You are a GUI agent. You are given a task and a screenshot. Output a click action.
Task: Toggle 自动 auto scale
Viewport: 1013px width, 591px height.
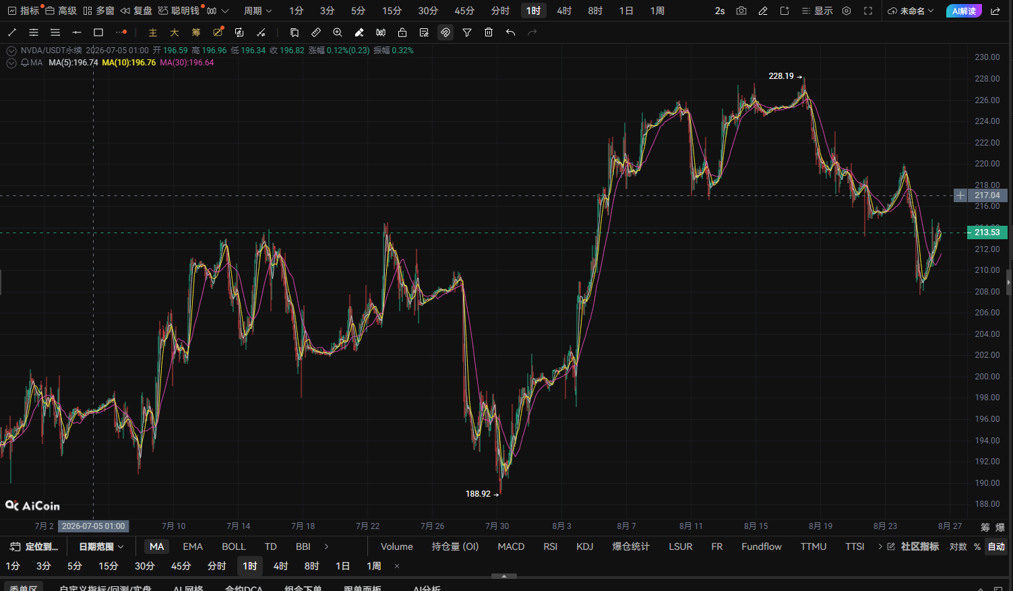(x=996, y=547)
